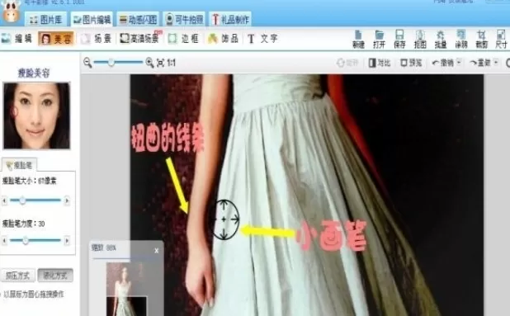Open the 高清场景 category
The width and height of the screenshot is (510, 316).
click(139, 38)
